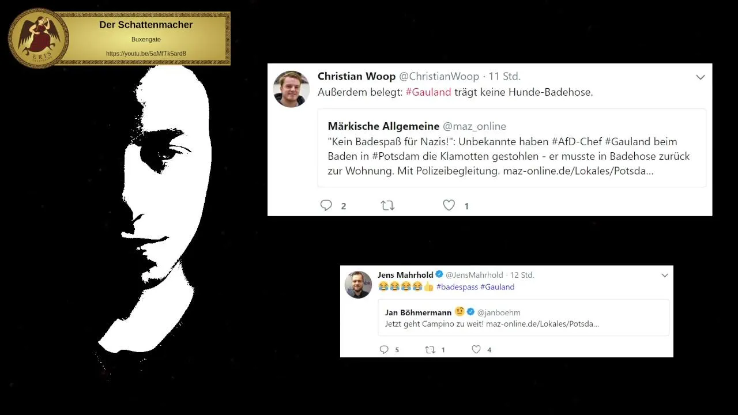738x415 pixels.
Task: Click the @ChristianWoop handle
Action: pos(439,76)
